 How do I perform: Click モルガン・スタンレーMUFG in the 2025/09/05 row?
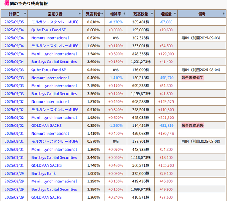[55, 22]
